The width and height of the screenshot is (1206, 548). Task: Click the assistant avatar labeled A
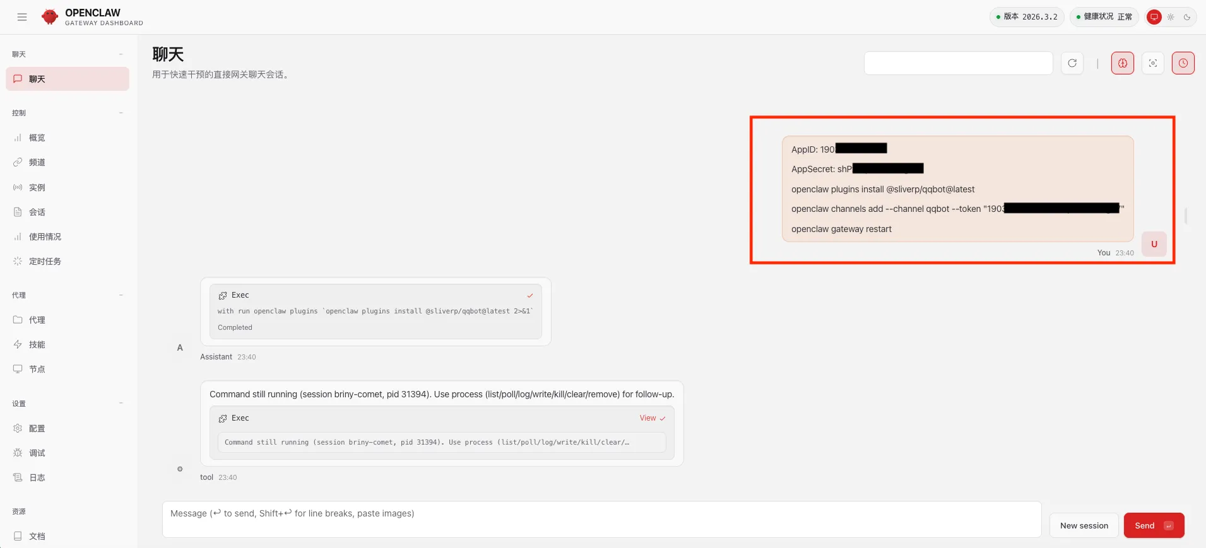tap(180, 347)
